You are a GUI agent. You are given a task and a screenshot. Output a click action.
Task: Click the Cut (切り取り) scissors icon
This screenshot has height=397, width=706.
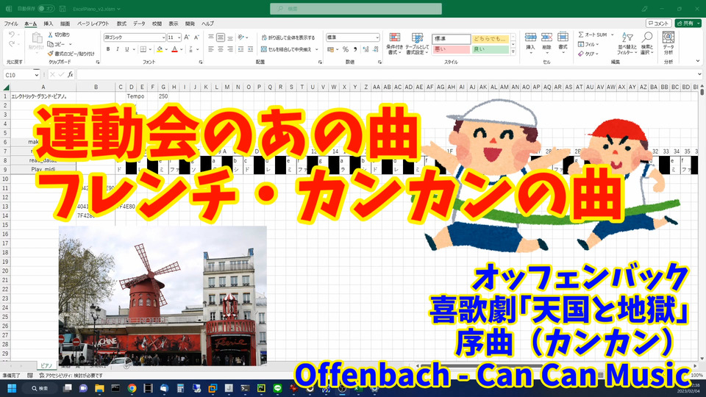(x=51, y=35)
